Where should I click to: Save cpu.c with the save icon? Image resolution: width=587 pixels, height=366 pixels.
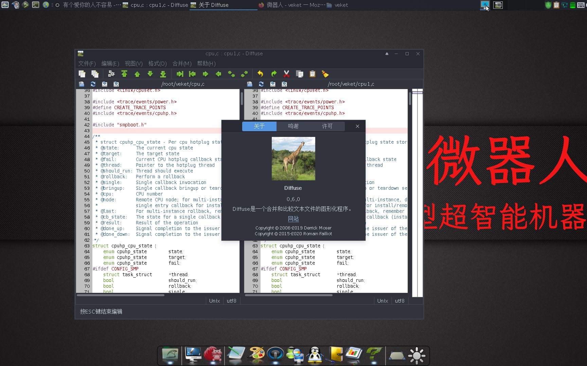tap(105, 84)
